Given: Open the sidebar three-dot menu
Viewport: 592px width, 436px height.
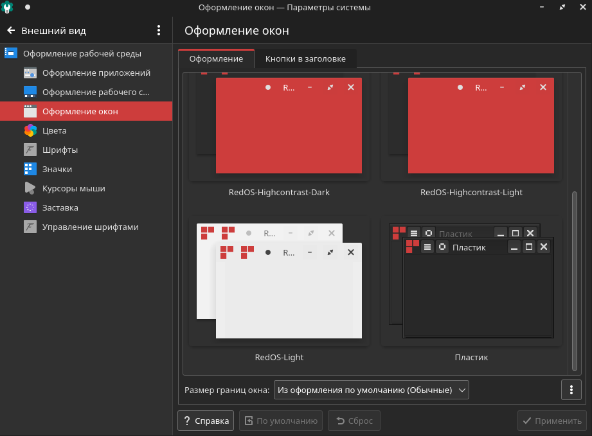Looking at the screenshot, I should pos(159,30).
